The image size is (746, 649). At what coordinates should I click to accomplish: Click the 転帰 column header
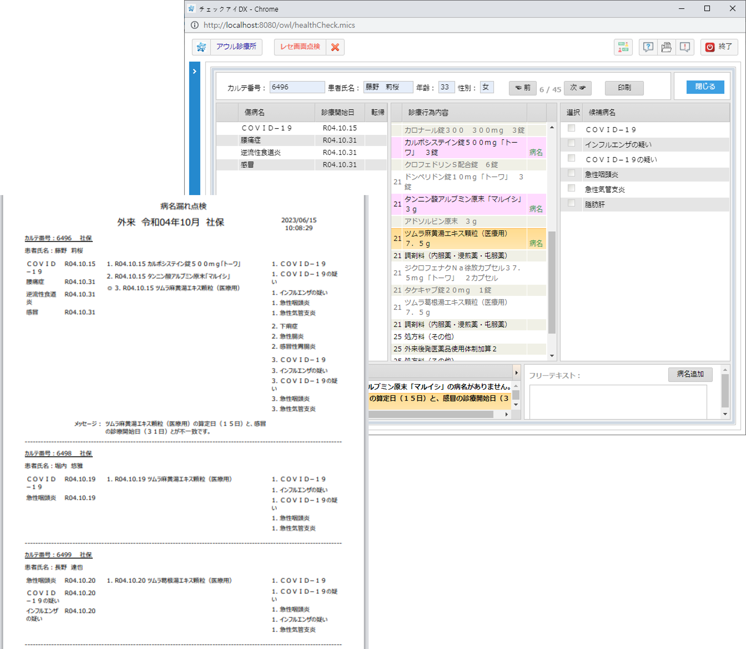point(377,112)
